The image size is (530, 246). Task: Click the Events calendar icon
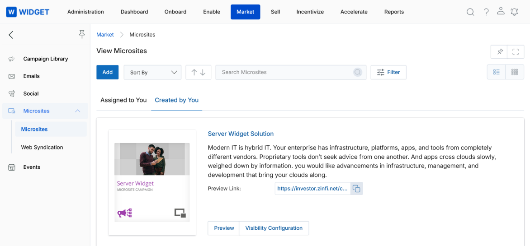pos(11,167)
